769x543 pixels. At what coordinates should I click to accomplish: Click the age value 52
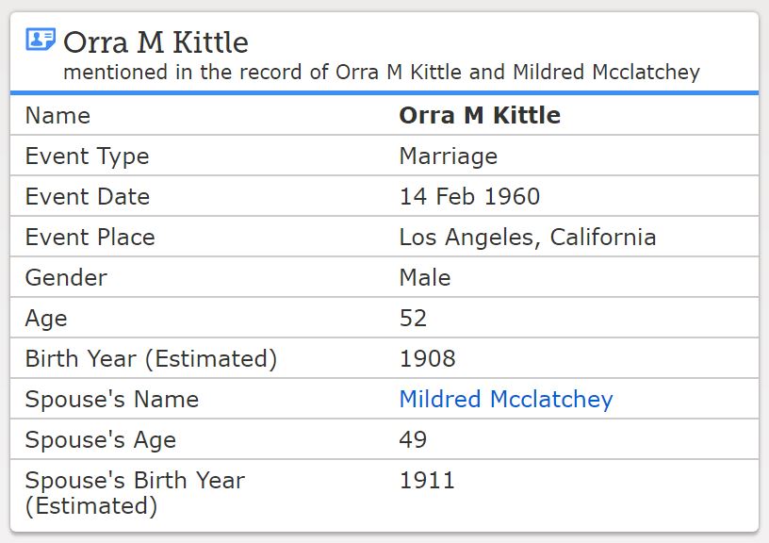(x=413, y=318)
